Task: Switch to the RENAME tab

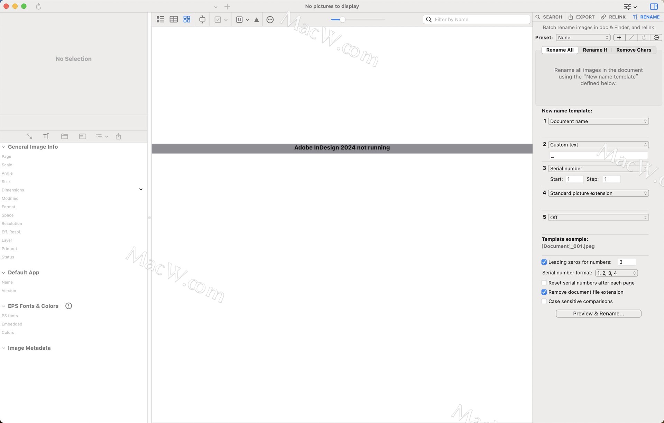Action: click(x=646, y=17)
